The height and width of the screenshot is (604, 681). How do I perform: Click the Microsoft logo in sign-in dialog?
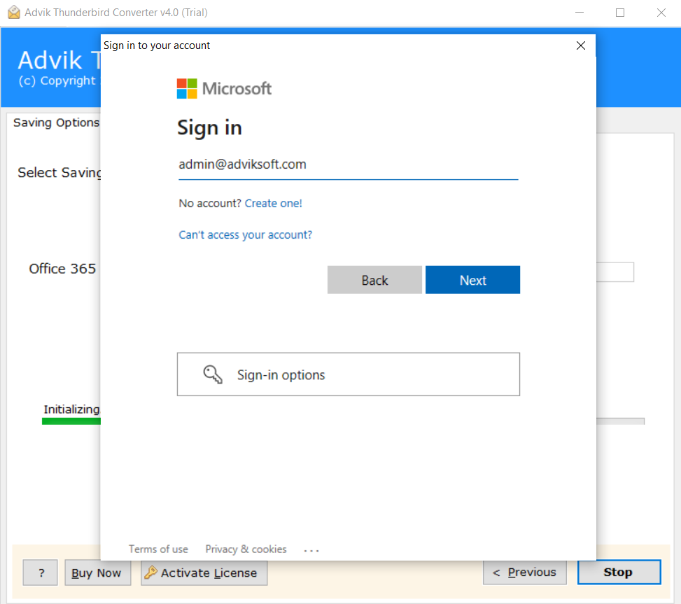[x=224, y=89]
